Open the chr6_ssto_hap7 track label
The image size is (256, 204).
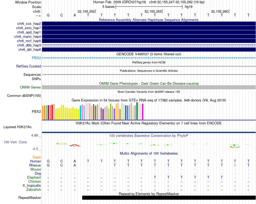tap(29, 28)
